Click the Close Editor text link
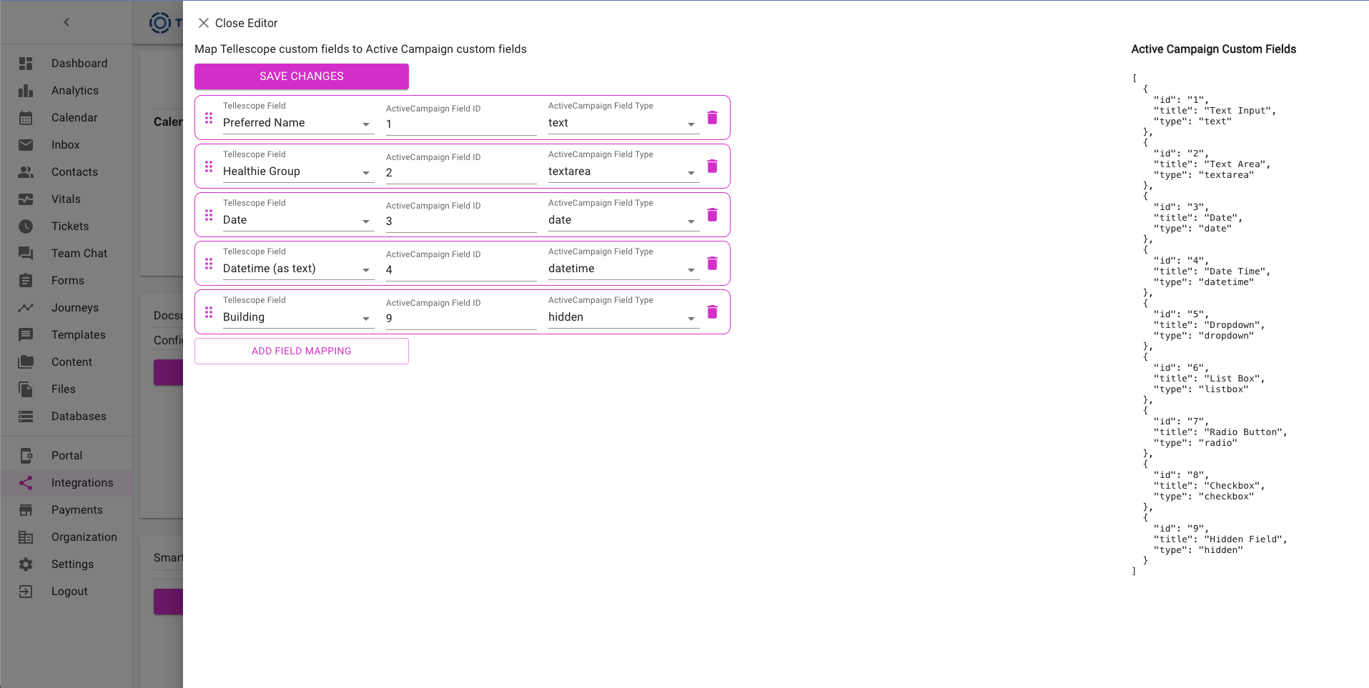 [x=247, y=23]
